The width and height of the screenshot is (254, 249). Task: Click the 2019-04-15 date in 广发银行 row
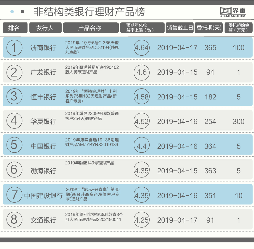[177, 72]
